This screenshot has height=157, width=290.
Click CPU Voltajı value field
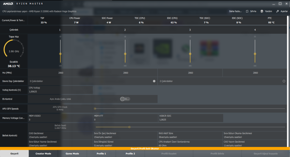click(x=60, y=90)
